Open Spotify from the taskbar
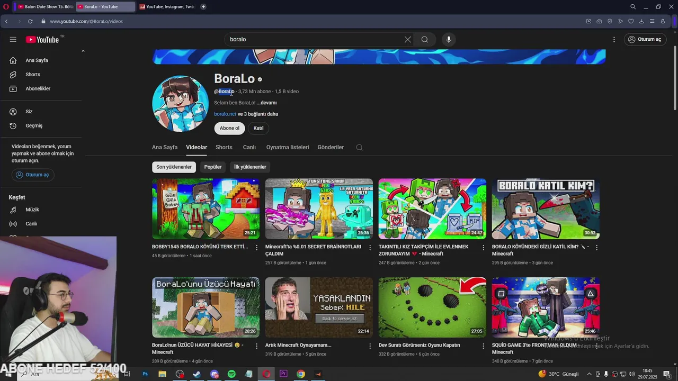The image size is (678, 381). coord(231,374)
